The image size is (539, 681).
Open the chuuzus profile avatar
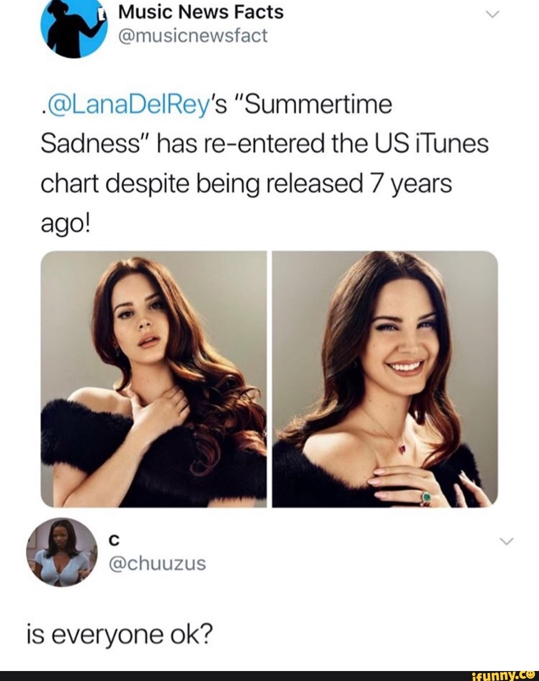61,551
